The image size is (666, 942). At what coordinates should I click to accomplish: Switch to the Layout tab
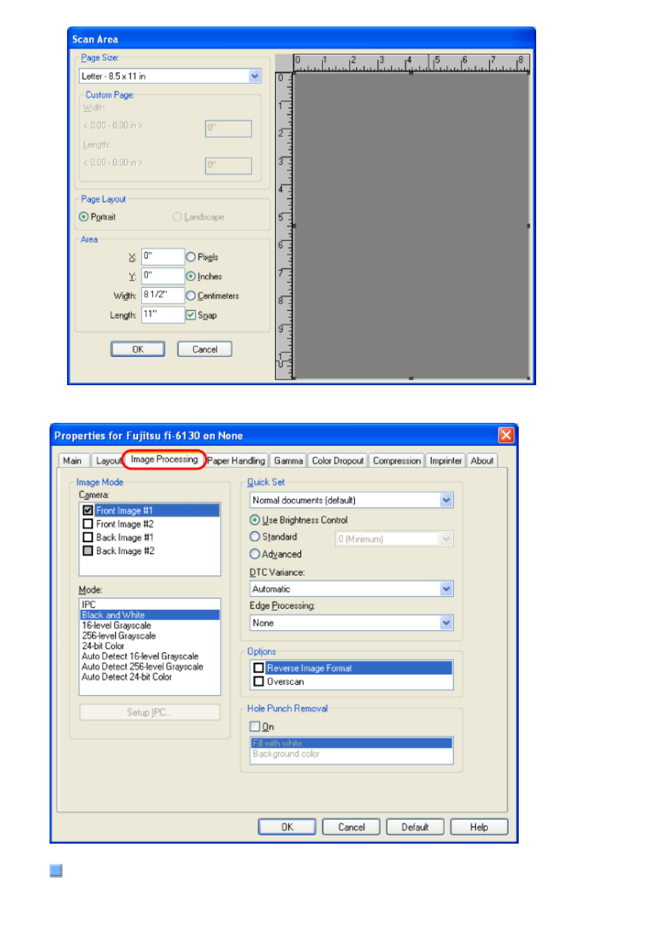pyautogui.click(x=108, y=461)
